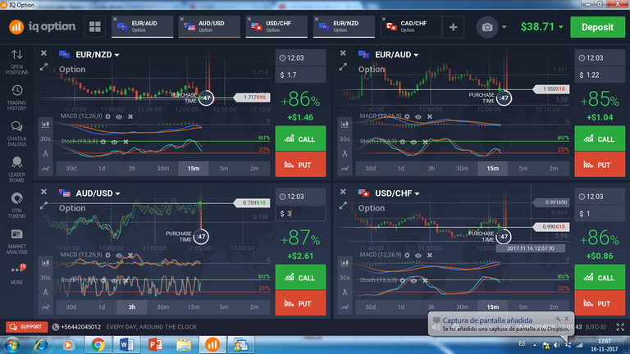This screenshot has height=354, width=630.
Task: Open the Leader Board sidebar icon
Action: pos(17,170)
